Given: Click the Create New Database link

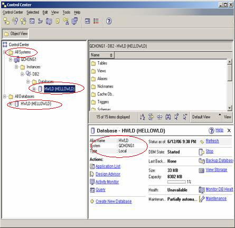Looking at the screenshot, I should (x=114, y=201).
